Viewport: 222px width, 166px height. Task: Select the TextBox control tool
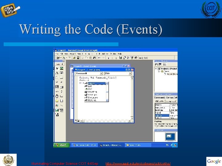(x=62, y=73)
